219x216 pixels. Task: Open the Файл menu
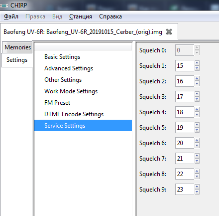point(11,16)
